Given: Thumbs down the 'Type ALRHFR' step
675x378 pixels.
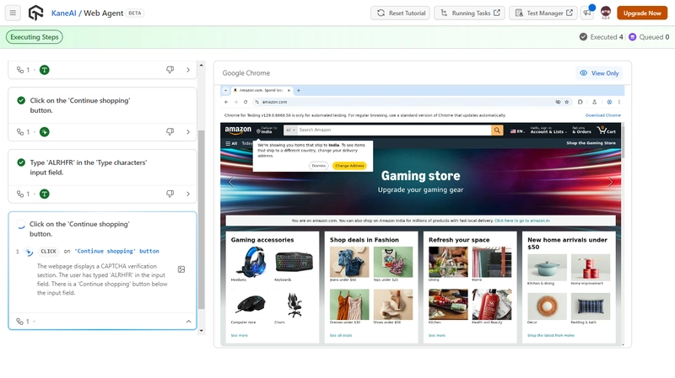Looking at the screenshot, I should tap(170, 194).
